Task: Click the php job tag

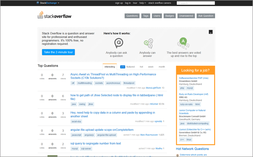Action: coord(182,88)
